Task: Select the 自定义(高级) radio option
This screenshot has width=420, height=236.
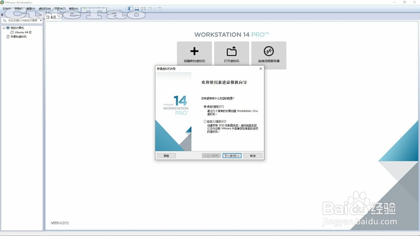Action: (x=205, y=121)
